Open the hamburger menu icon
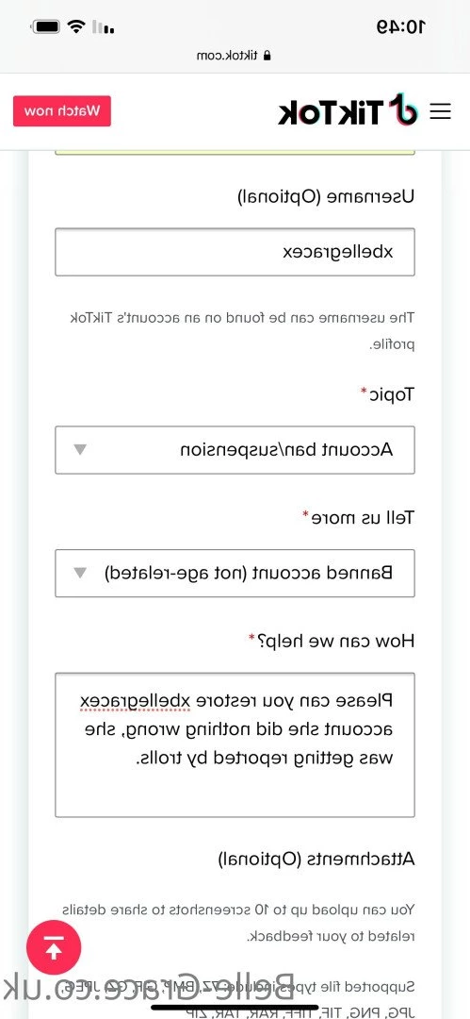The image size is (470, 1019). [x=441, y=111]
